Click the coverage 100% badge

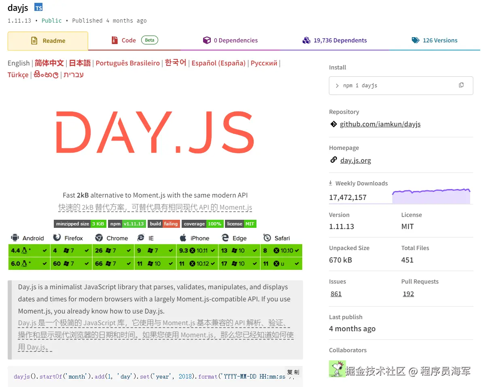[x=202, y=224]
